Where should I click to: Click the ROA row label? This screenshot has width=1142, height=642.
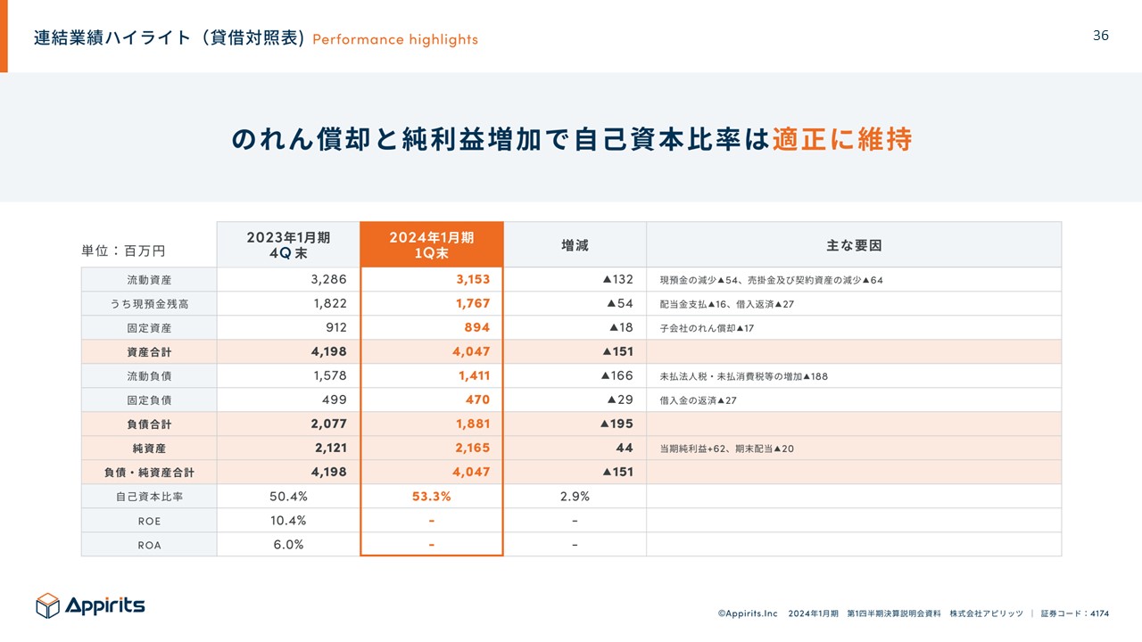tap(149, 545)
